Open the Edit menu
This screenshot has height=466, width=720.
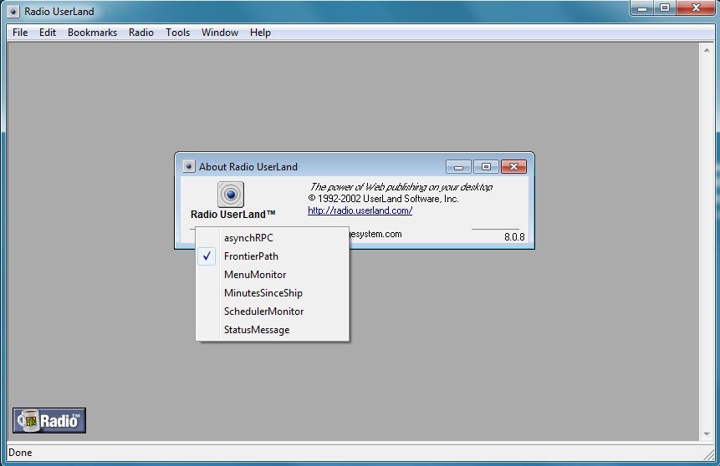pos(48,33)
